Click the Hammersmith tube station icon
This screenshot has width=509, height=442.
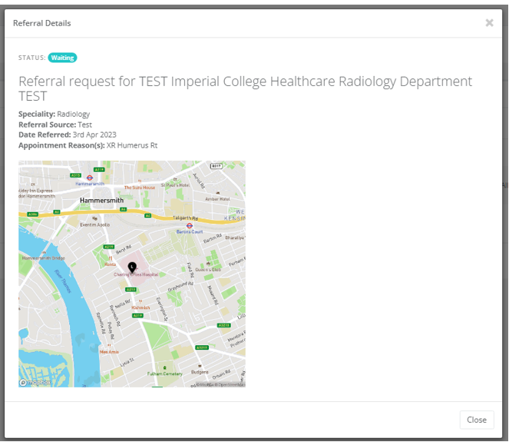pos(90,178)
